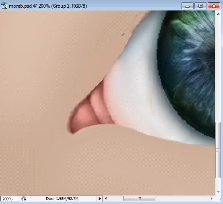Screen dimensions: 223x204
Task: Click the vertical scrollbar up arrow
Action: tap(218, 14)
